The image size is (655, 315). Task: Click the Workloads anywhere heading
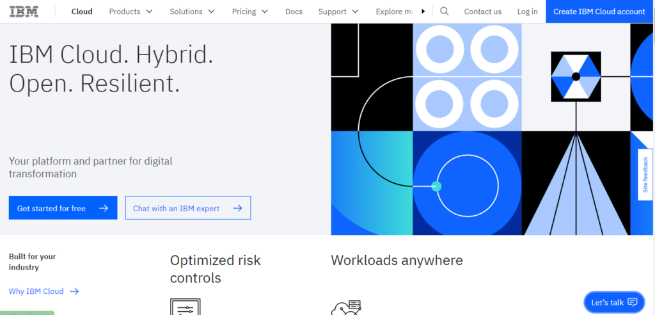click(397, 260)
